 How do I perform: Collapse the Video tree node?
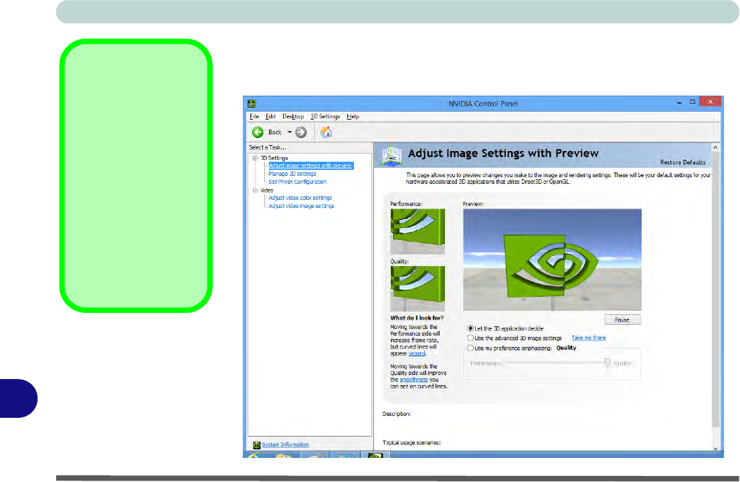tap(256, 190)
